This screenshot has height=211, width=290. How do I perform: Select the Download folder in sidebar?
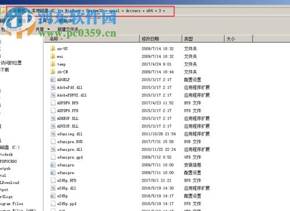(x=9, y=183)
